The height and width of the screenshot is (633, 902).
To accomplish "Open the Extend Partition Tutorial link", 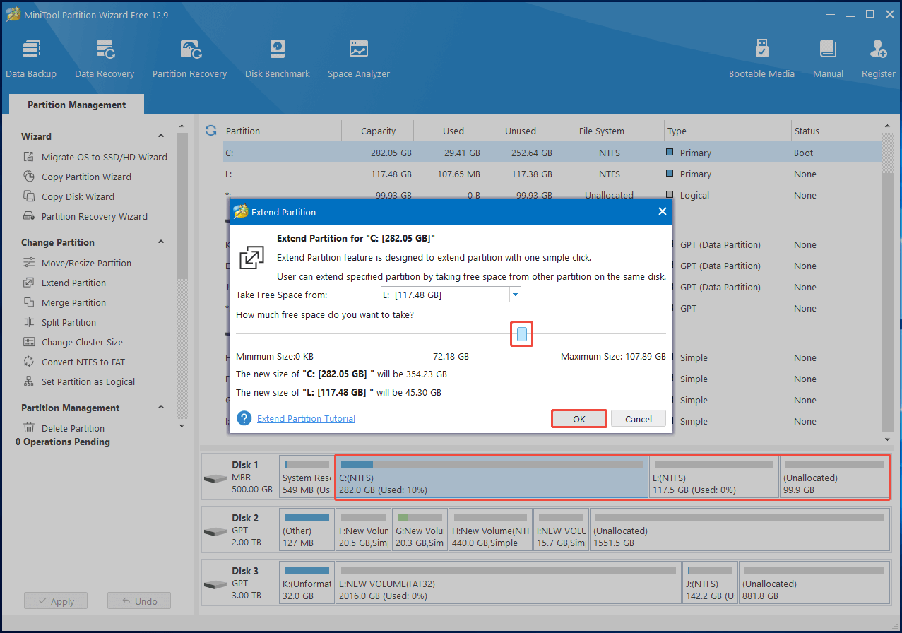I will 306,418.
